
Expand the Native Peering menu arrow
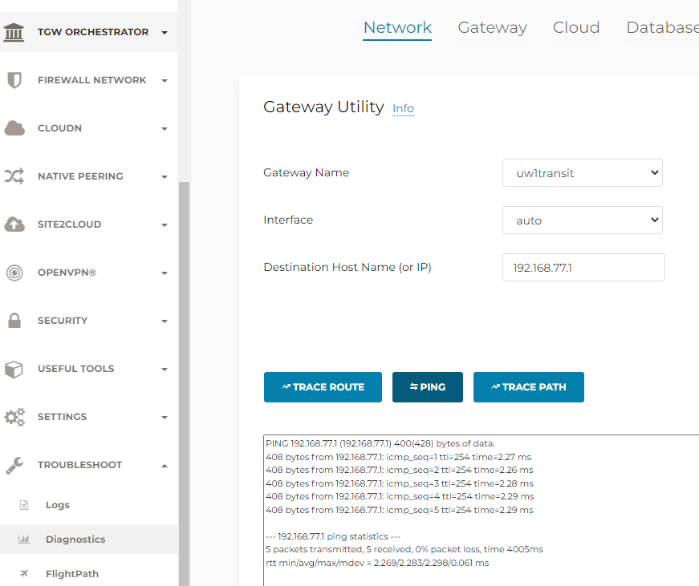165,177
